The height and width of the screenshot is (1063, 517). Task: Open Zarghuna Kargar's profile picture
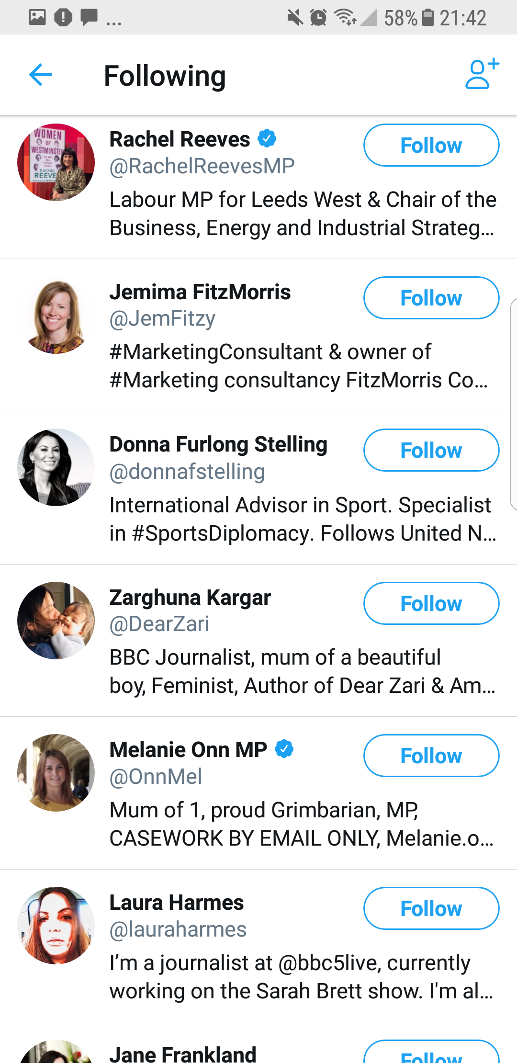(x=56, y=621)
